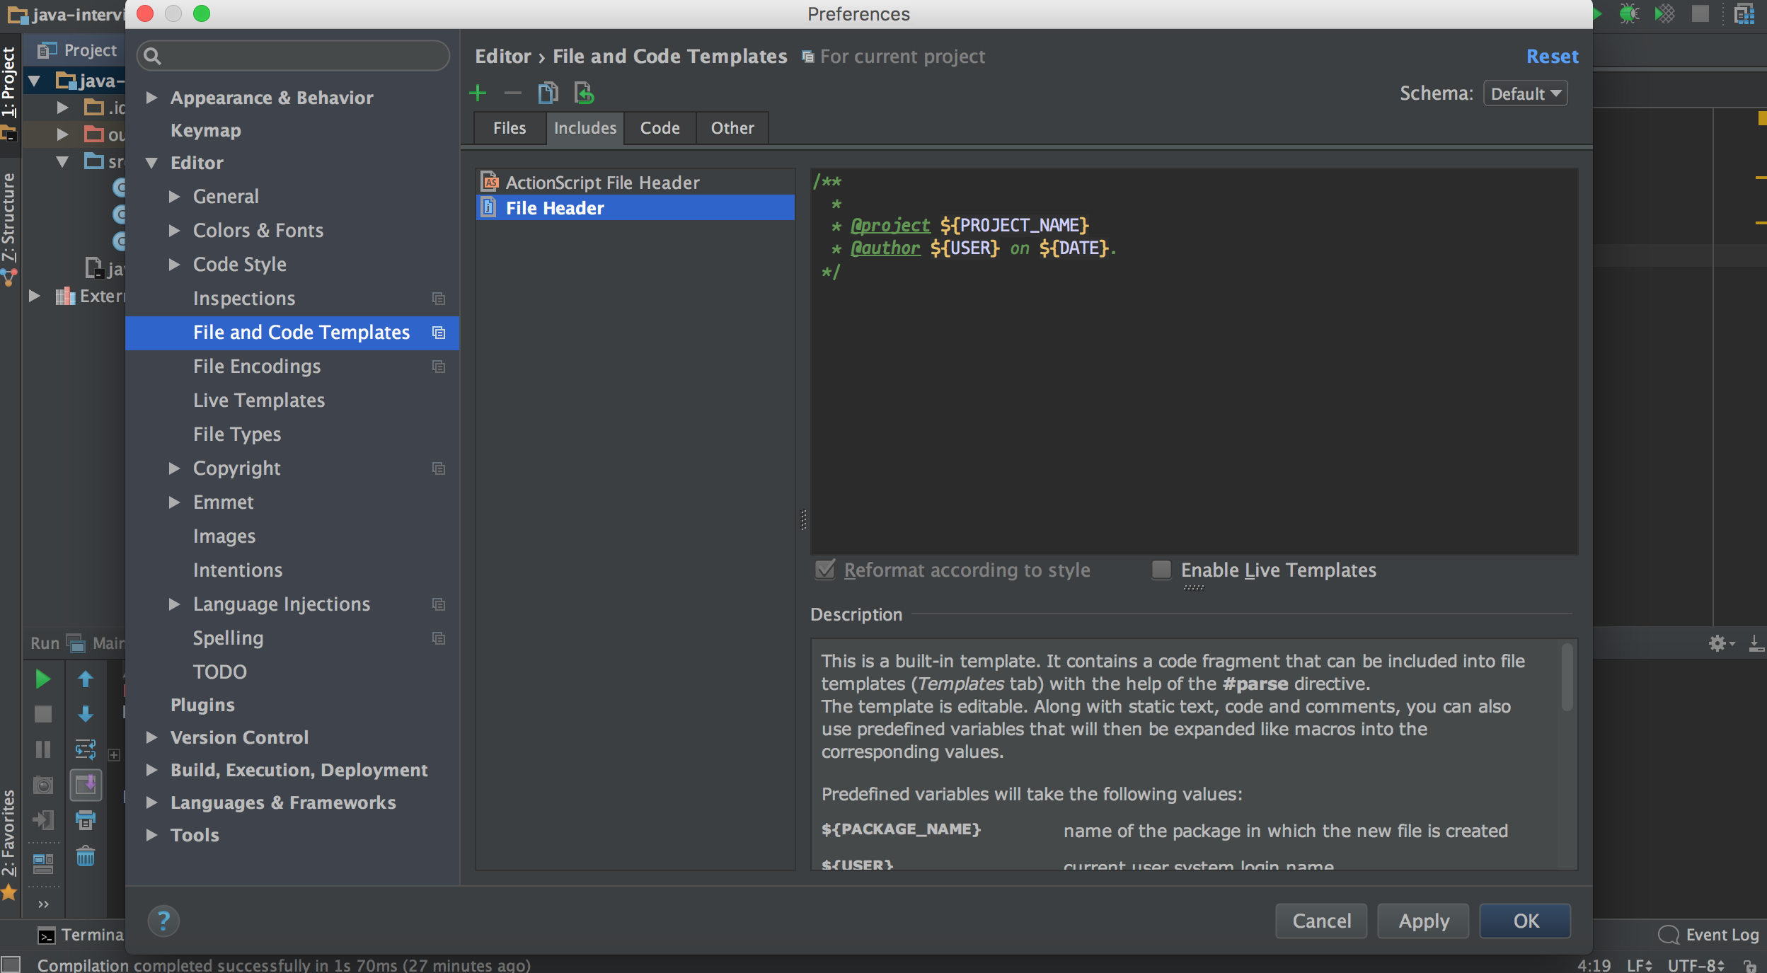Open File Types settings
This screenshot has width=1767, height=973.
[237, 434]
